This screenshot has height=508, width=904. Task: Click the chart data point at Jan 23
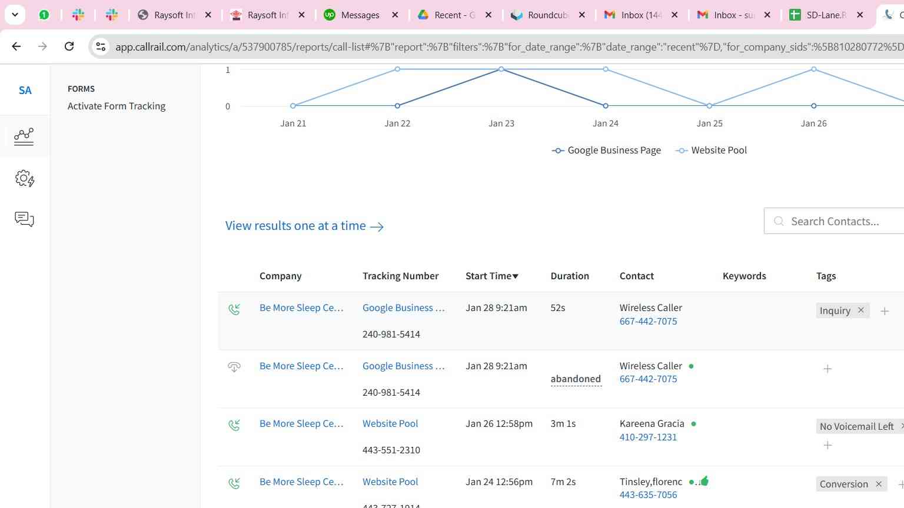pos(501,69)
